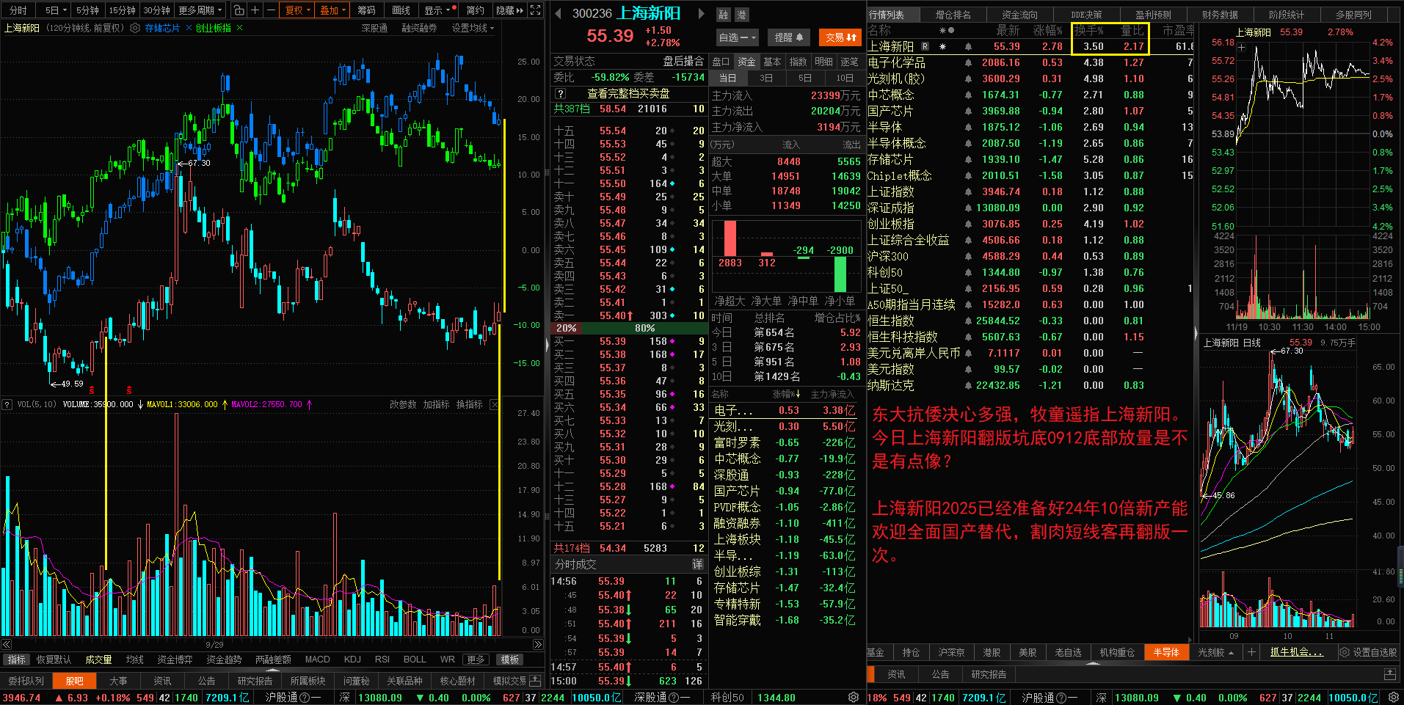Click the bell alert icon in 上海新阳 row
The width and height of the screenshot is (1404, 705).
pos(969,46)
